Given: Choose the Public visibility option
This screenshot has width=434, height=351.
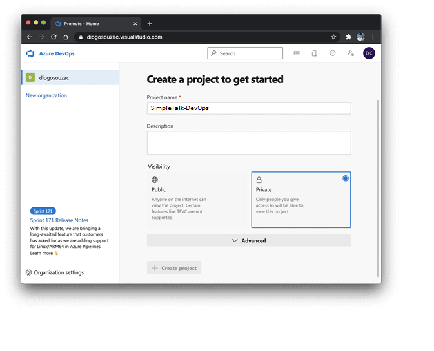Looking at the screenshot, I should [x=197, y=200].
